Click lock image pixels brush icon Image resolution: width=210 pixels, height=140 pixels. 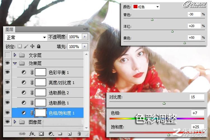pos(26,46)
